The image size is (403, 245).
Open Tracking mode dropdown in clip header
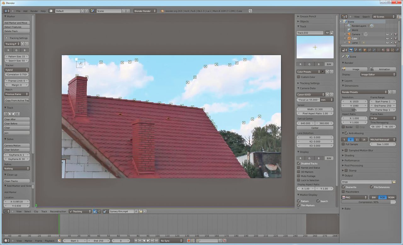[x=80, y=211]
